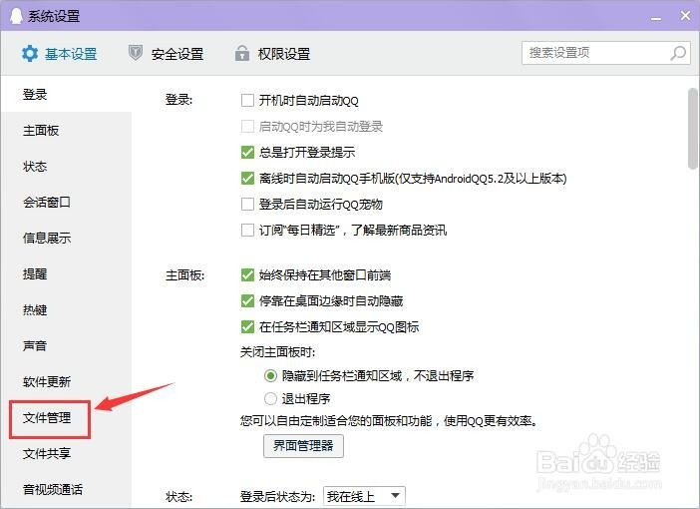
Task: Select the 退出程序 radio button
Action: [x=270, y=398]
